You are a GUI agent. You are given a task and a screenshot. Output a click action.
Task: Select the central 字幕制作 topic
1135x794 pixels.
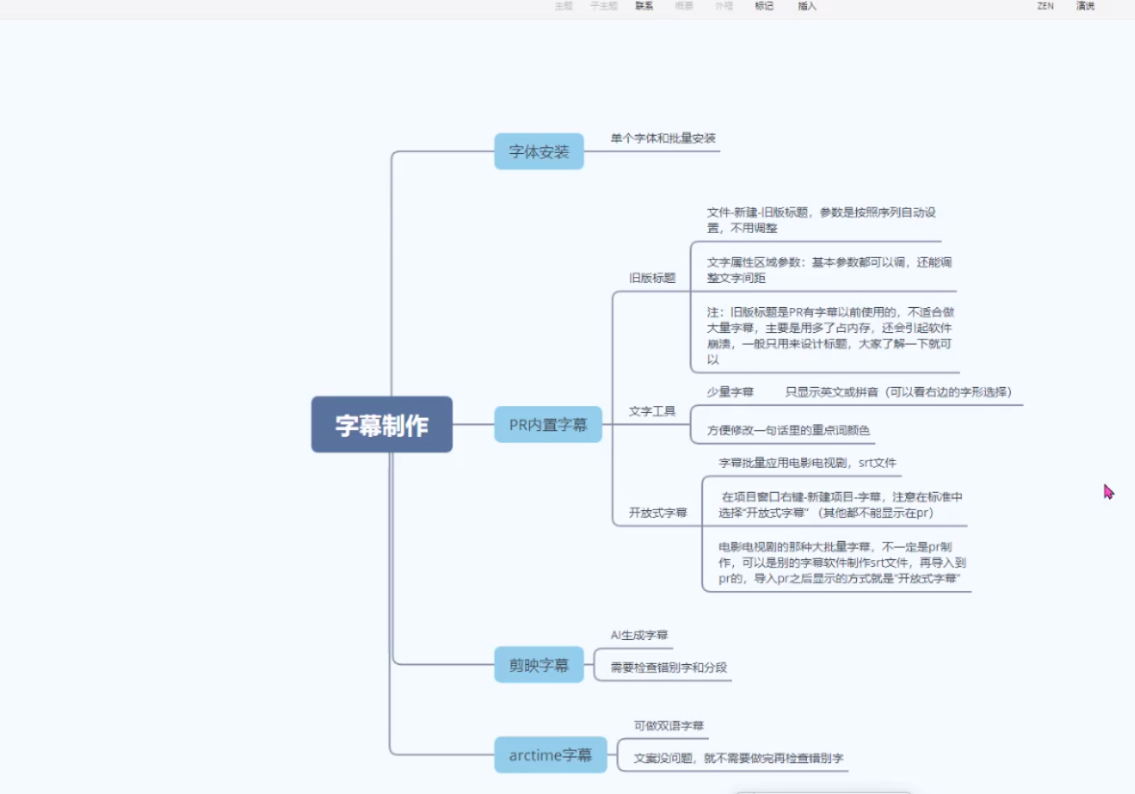pos(382,424)
